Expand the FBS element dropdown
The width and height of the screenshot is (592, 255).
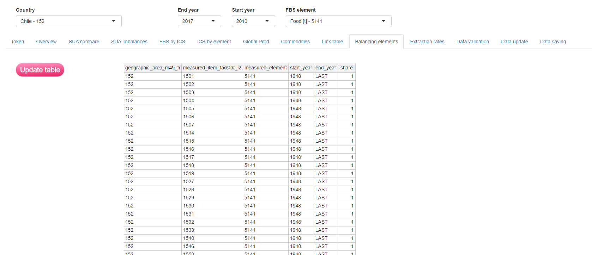pyautogui.click(x=338, y=21)
